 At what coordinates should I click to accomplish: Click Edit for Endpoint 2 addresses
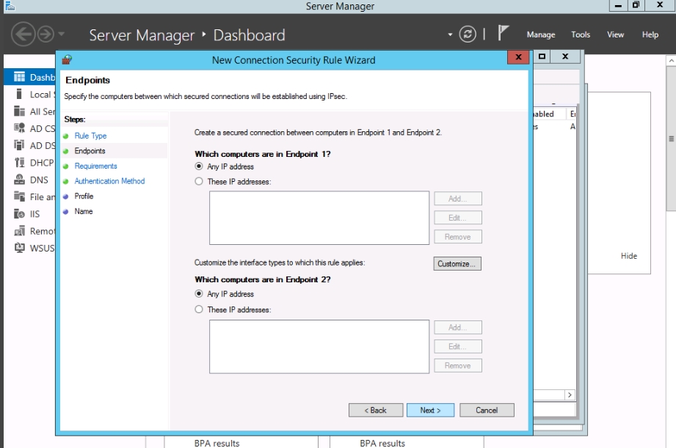pyautogui.click(x=458, y=346)
